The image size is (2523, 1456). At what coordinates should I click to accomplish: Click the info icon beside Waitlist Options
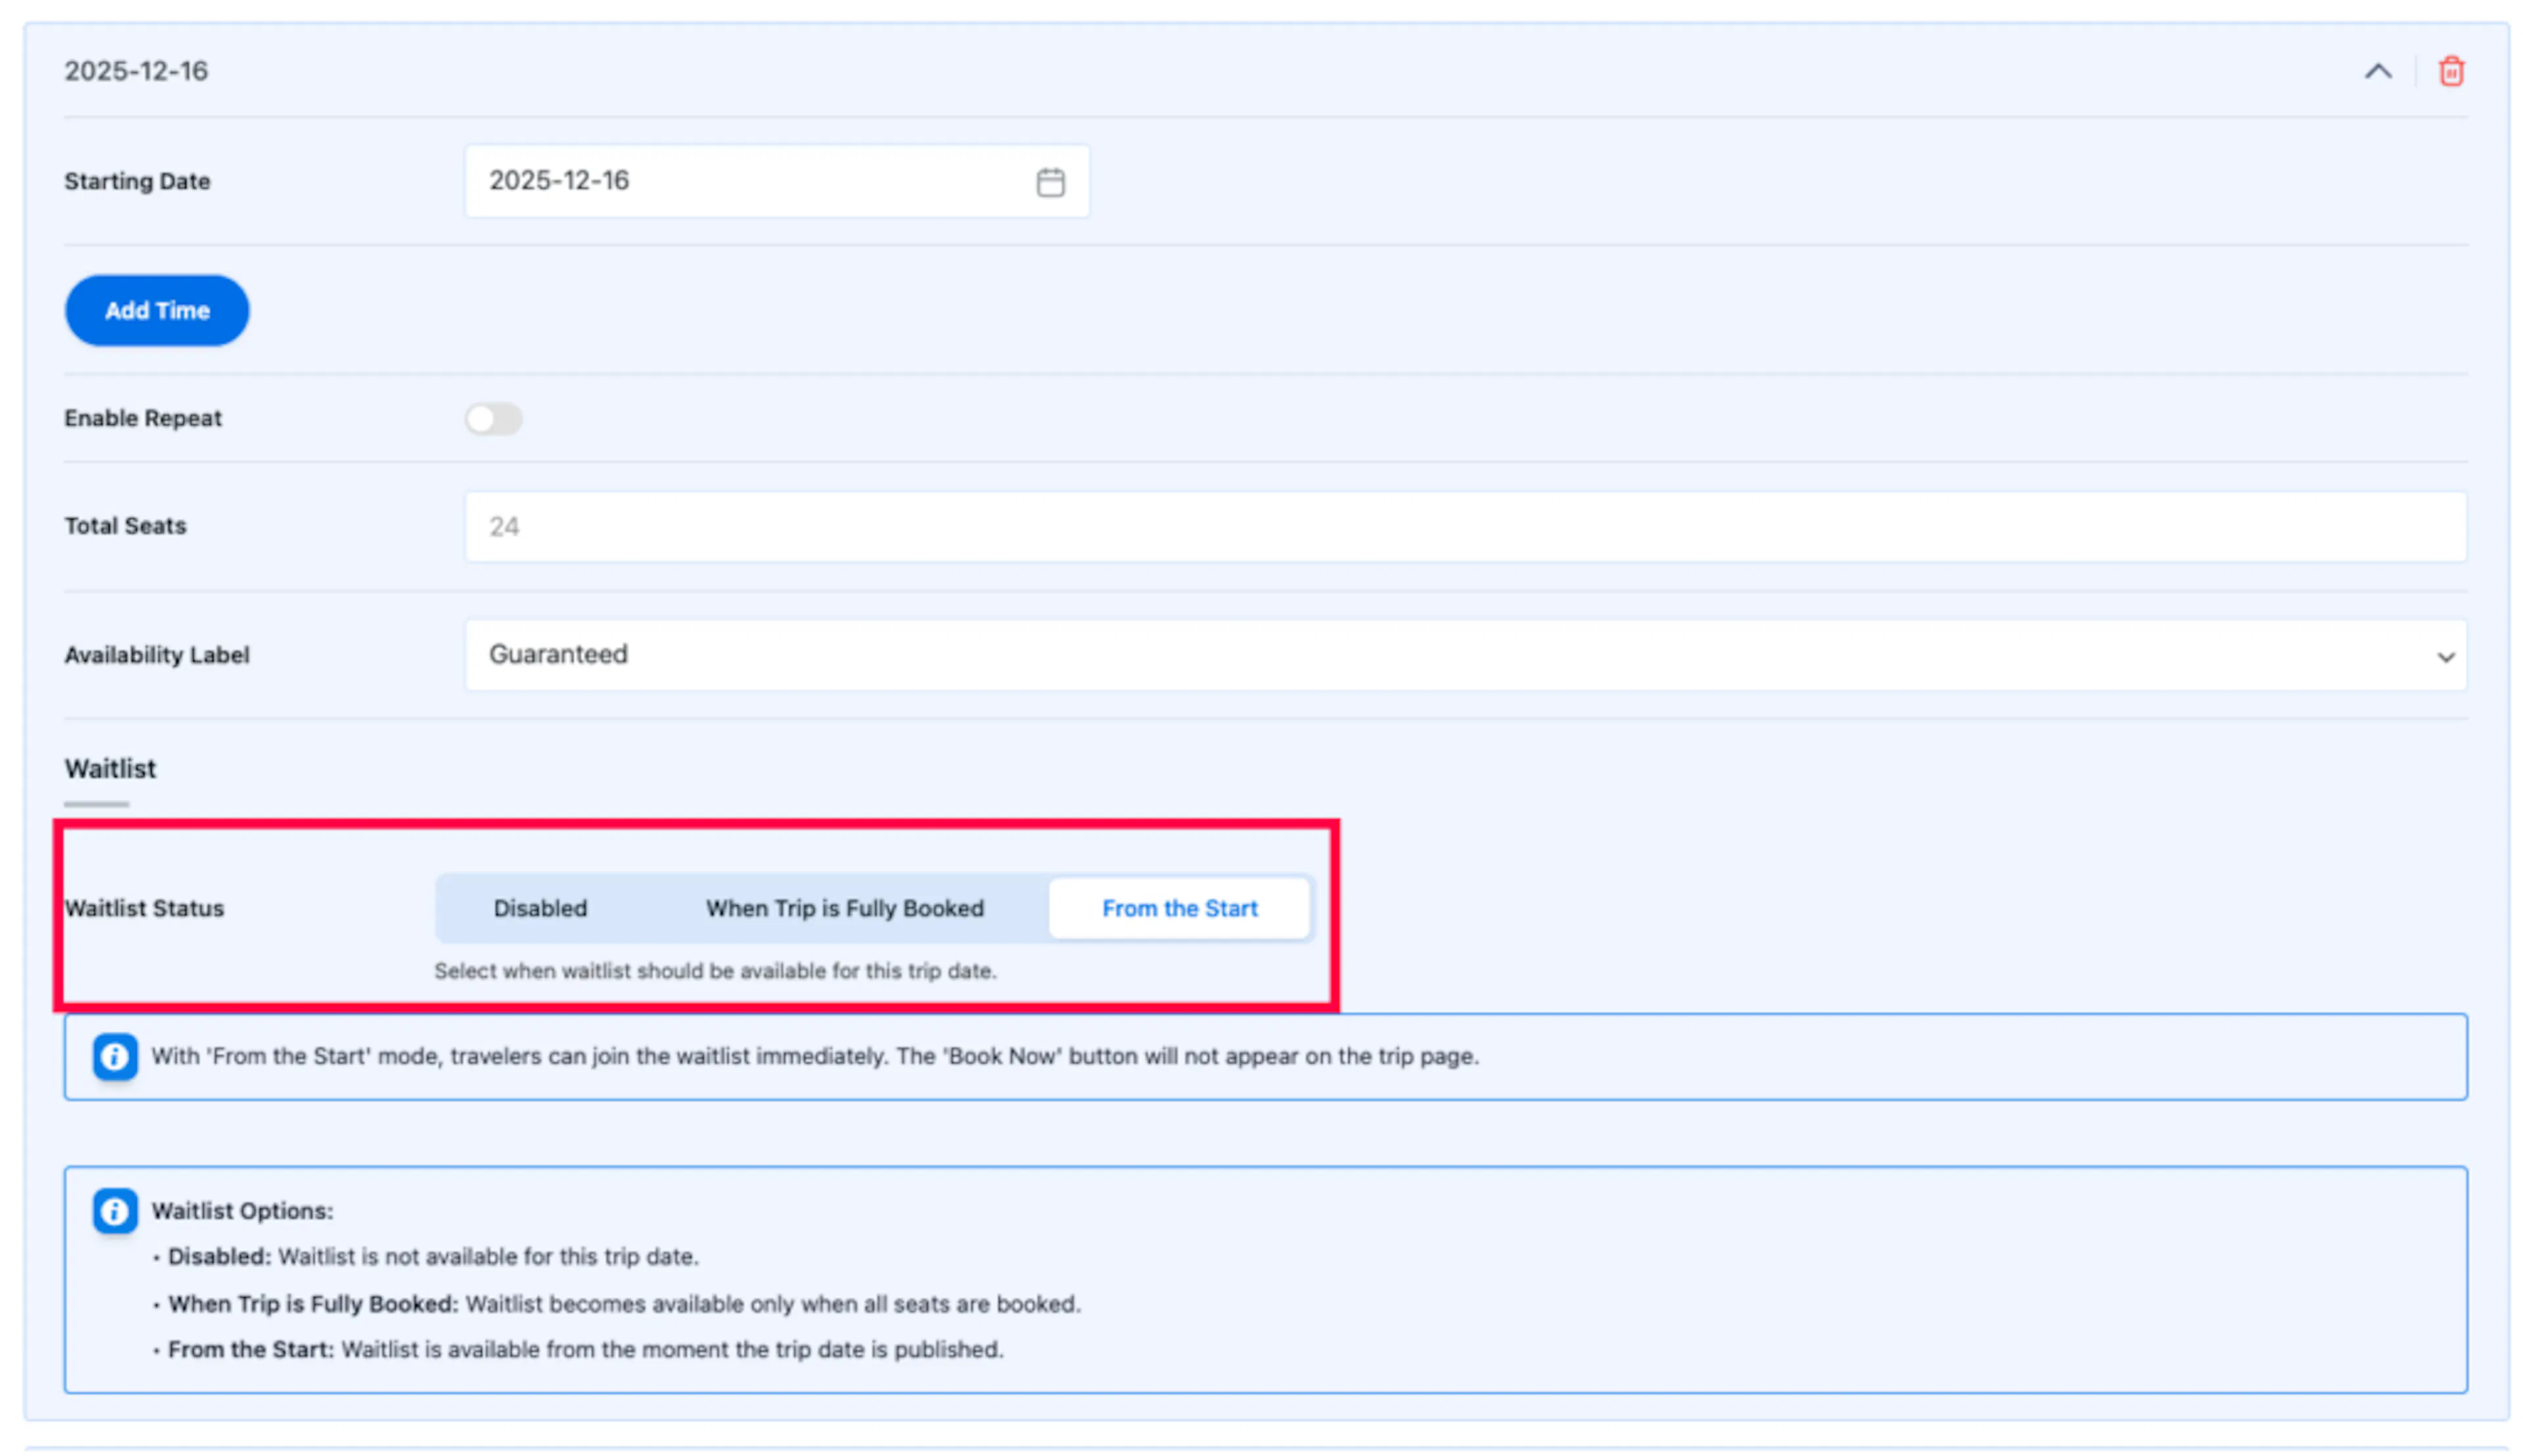(115, 1210)
